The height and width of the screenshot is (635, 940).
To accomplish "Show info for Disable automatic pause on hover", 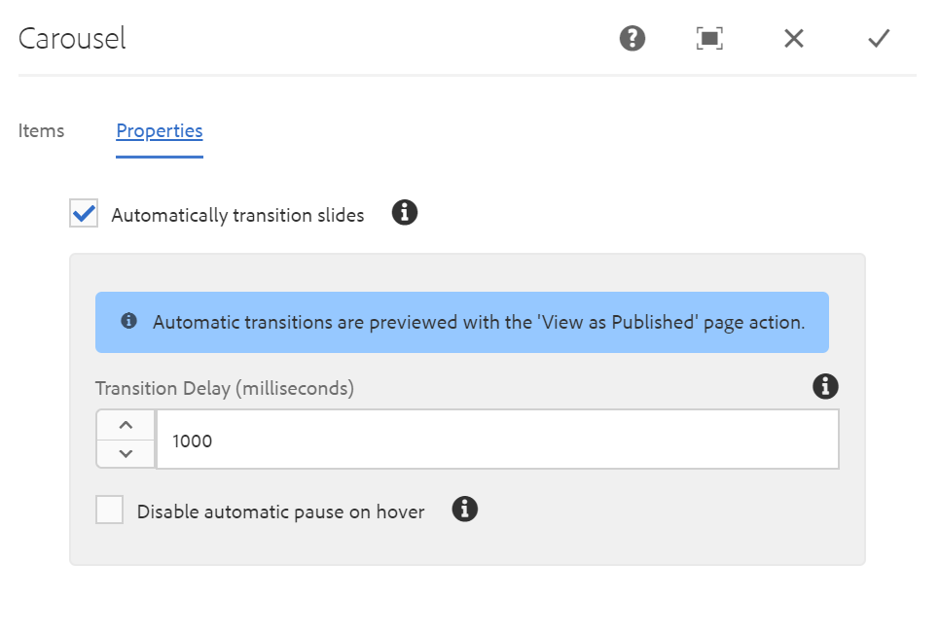I will coord(465,509).
